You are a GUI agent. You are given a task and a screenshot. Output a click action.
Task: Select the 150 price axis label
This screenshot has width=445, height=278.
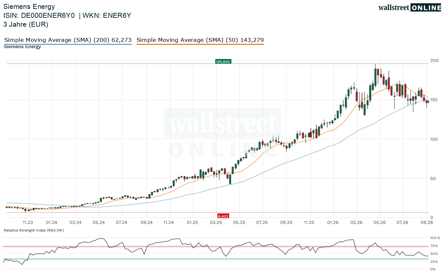[434, 100]
